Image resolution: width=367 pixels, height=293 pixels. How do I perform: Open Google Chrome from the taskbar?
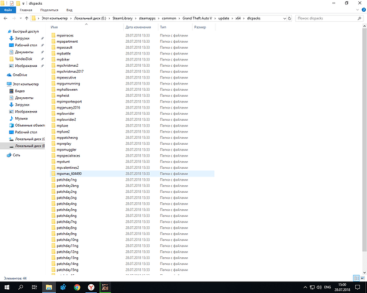coord(78,287)
